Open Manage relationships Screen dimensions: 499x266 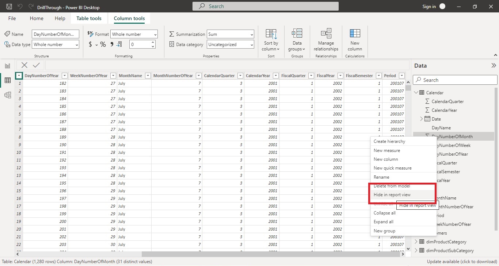(x=325, y=40)
